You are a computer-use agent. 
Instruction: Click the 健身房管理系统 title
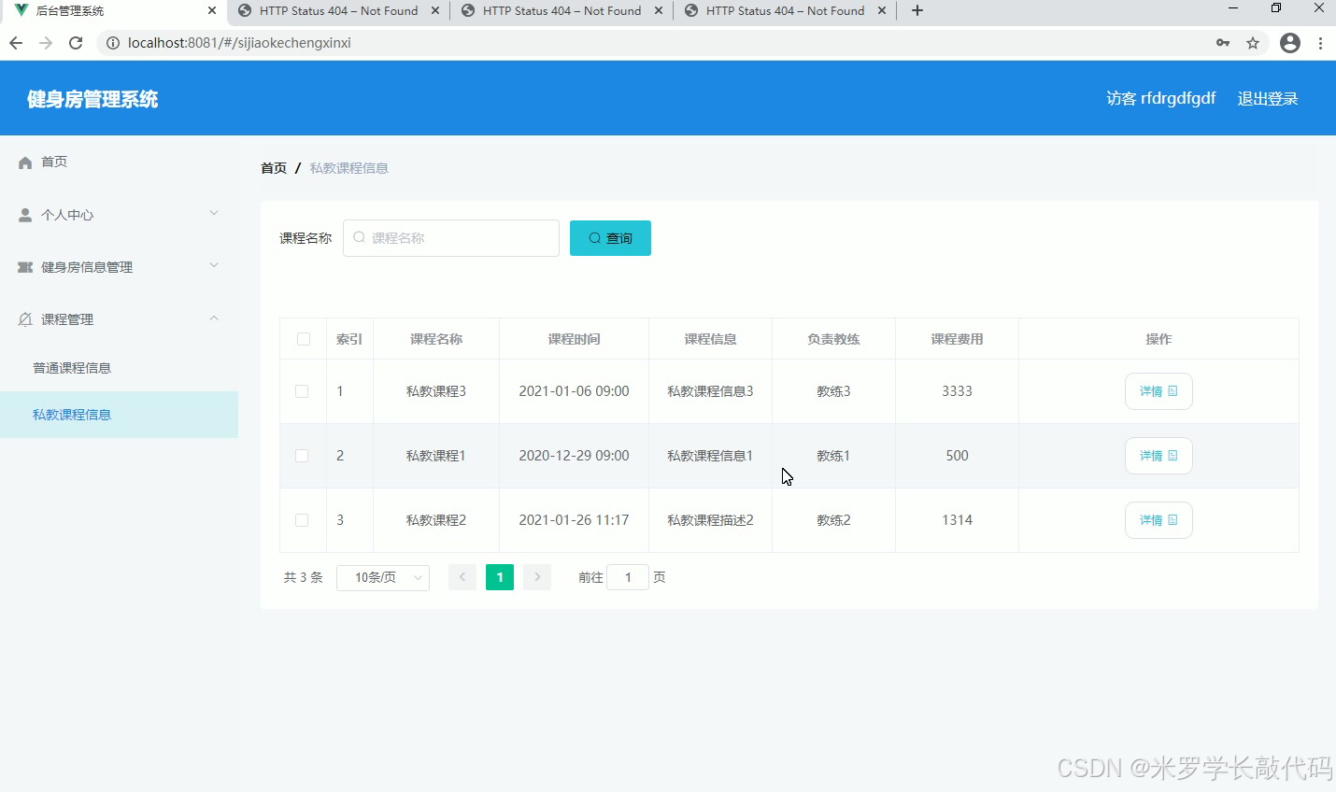[x=92, y=99]
